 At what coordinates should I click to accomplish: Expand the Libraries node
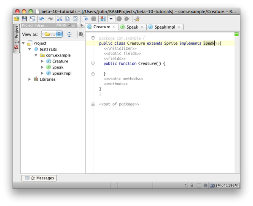(x=30, y=79)
